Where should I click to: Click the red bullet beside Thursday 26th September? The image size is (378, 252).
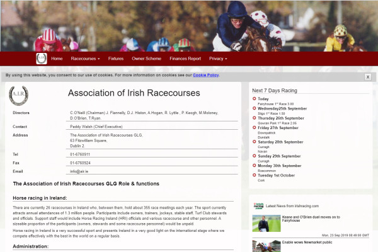coord(254,118)
